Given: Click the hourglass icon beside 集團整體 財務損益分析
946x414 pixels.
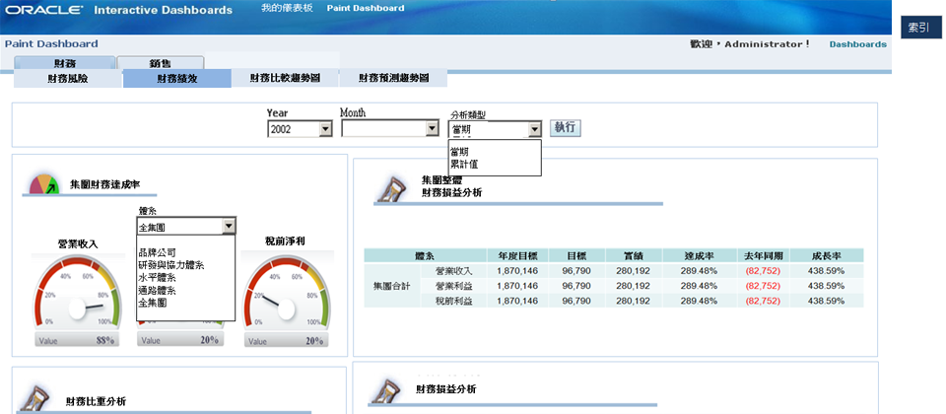Looking at the screenshot, I should tap(393, 187).
